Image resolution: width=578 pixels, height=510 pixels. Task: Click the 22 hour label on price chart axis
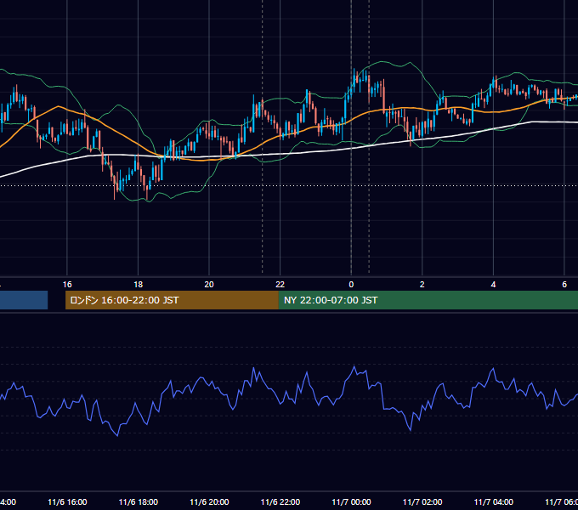point(280,285)
